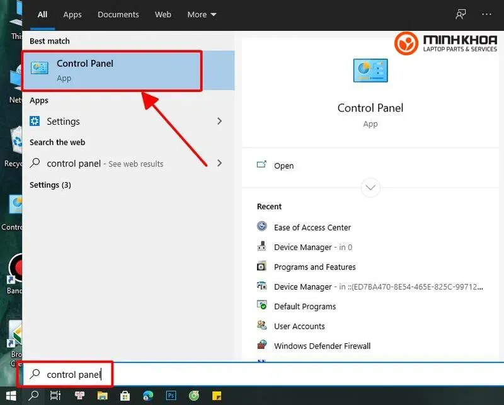
Task: Open Task View in the taskbar
Action: pyautogui.click(x=55, y=396)
